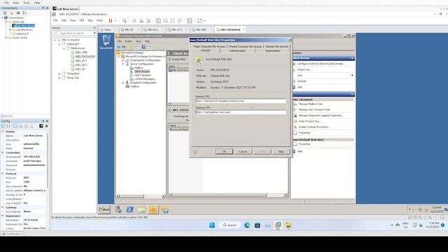The width and height of the screenshot is (448, 252).
Task: Click Manage Diagnostic Logging Properties action
Action: pyautogui.click(x=321, y=115)
